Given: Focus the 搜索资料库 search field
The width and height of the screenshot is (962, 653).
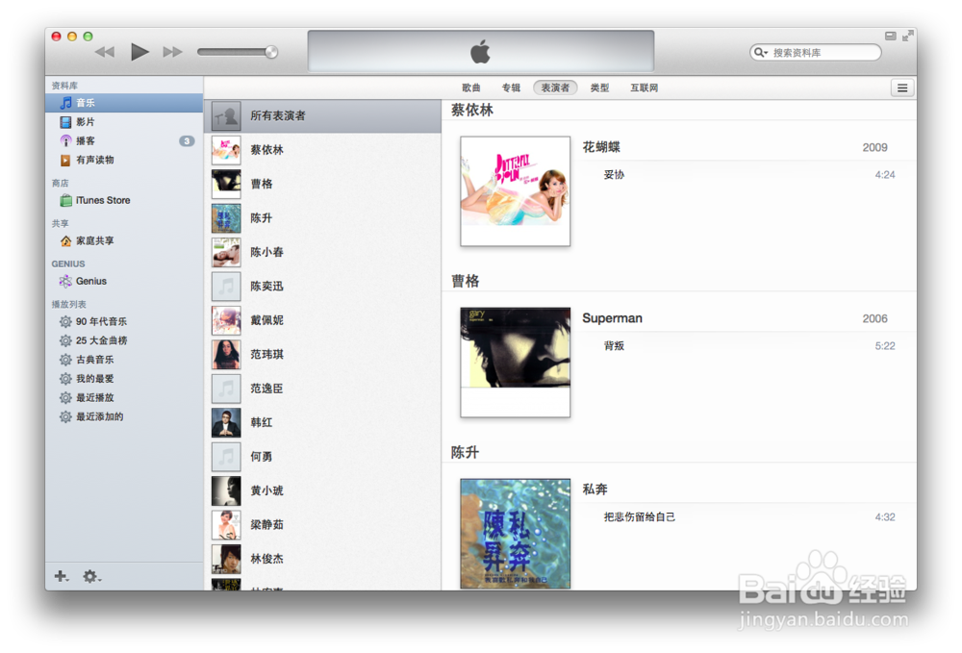Looking at the screenshot, I should [x=816, y=53].
